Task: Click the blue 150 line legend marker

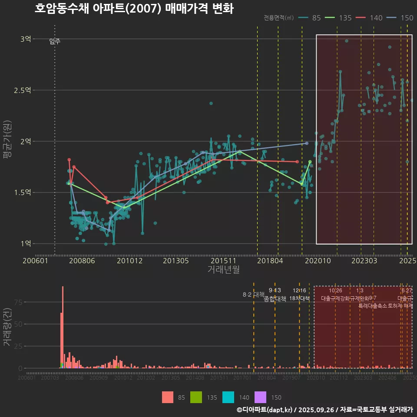Action: click(392, 18)
